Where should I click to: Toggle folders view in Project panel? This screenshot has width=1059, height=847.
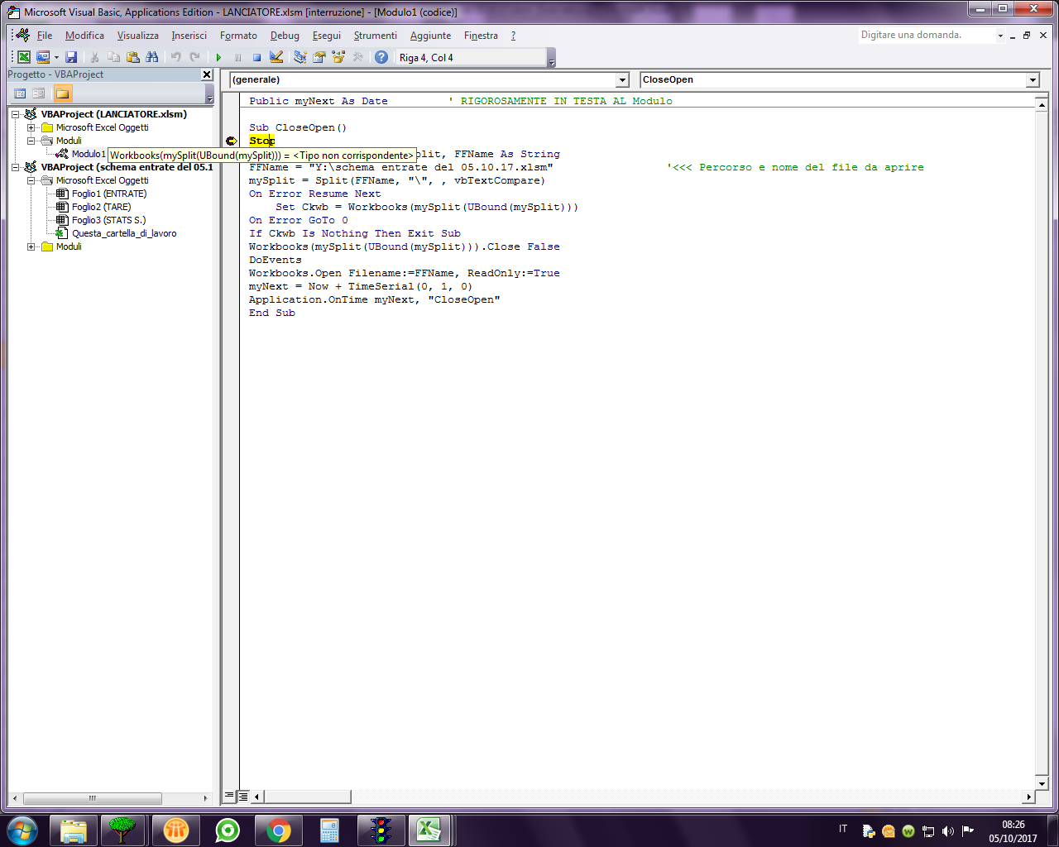(x=63, y=93)
